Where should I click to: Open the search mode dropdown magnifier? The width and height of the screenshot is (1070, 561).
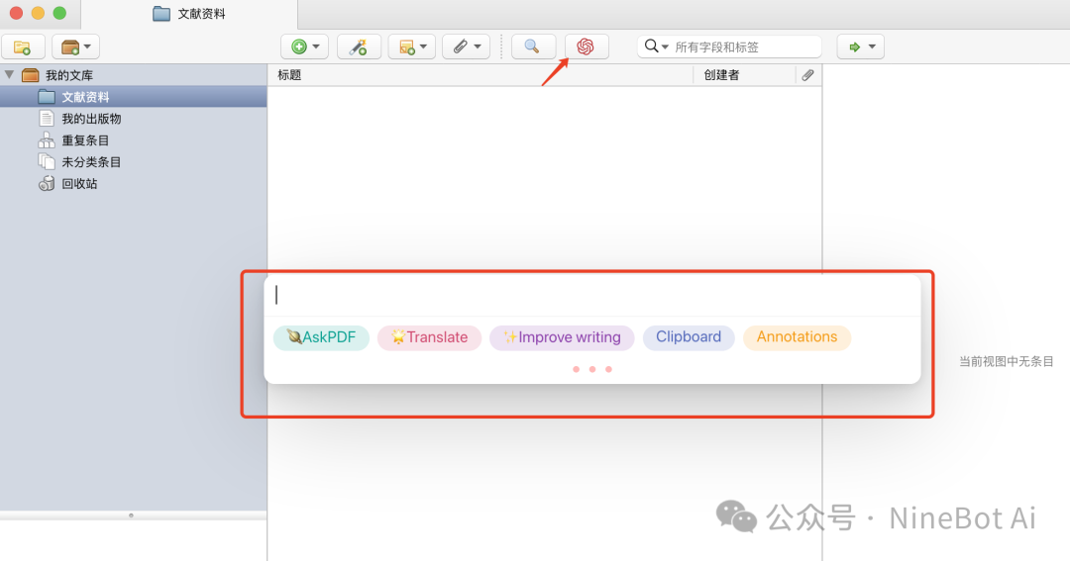tap(656, 47)
